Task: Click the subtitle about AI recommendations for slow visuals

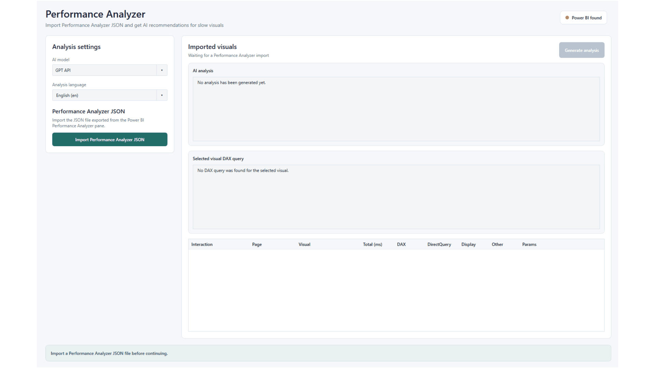Action: click(134, 25)
